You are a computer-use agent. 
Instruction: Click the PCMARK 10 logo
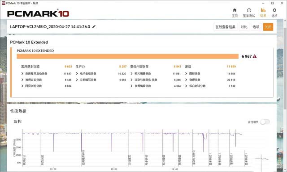(38, 14)
